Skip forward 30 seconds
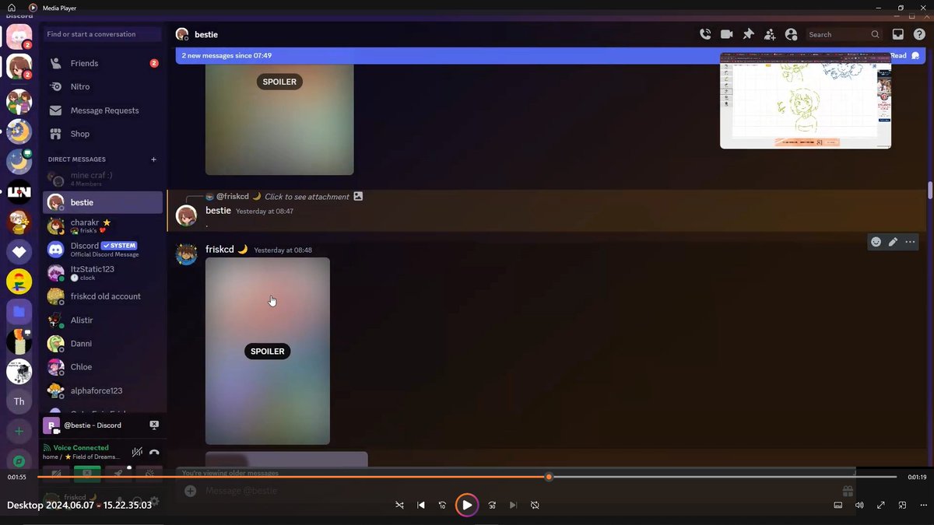 [x=492, y=505]
